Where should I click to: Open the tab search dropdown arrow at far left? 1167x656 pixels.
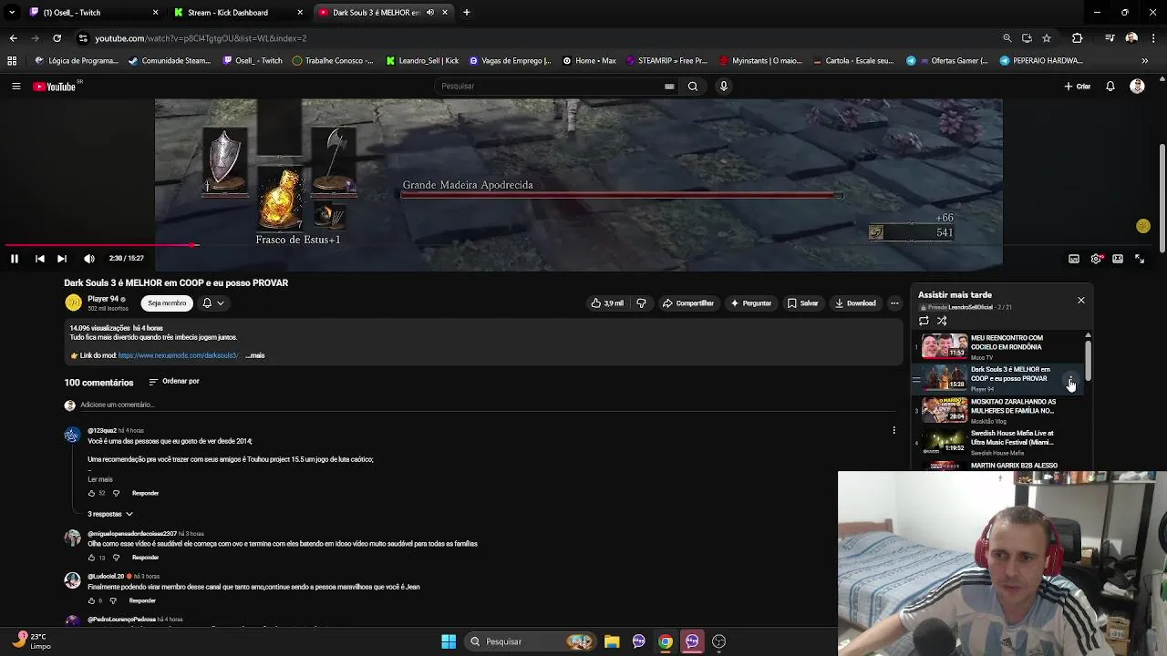12,13
